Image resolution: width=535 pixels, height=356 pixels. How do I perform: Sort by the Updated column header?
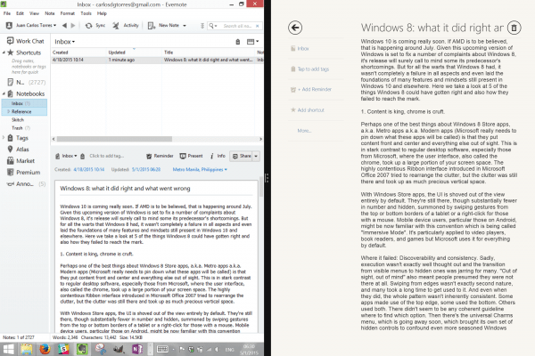click(135, 53)
